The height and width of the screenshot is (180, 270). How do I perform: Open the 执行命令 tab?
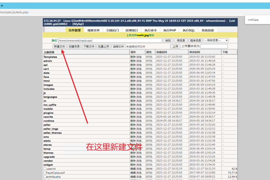pyautogui.click(x=151, y=30)
